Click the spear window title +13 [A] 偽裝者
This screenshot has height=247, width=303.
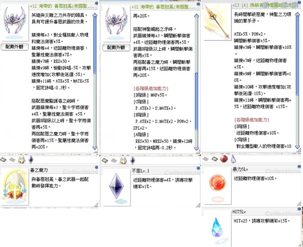point(265,5)
